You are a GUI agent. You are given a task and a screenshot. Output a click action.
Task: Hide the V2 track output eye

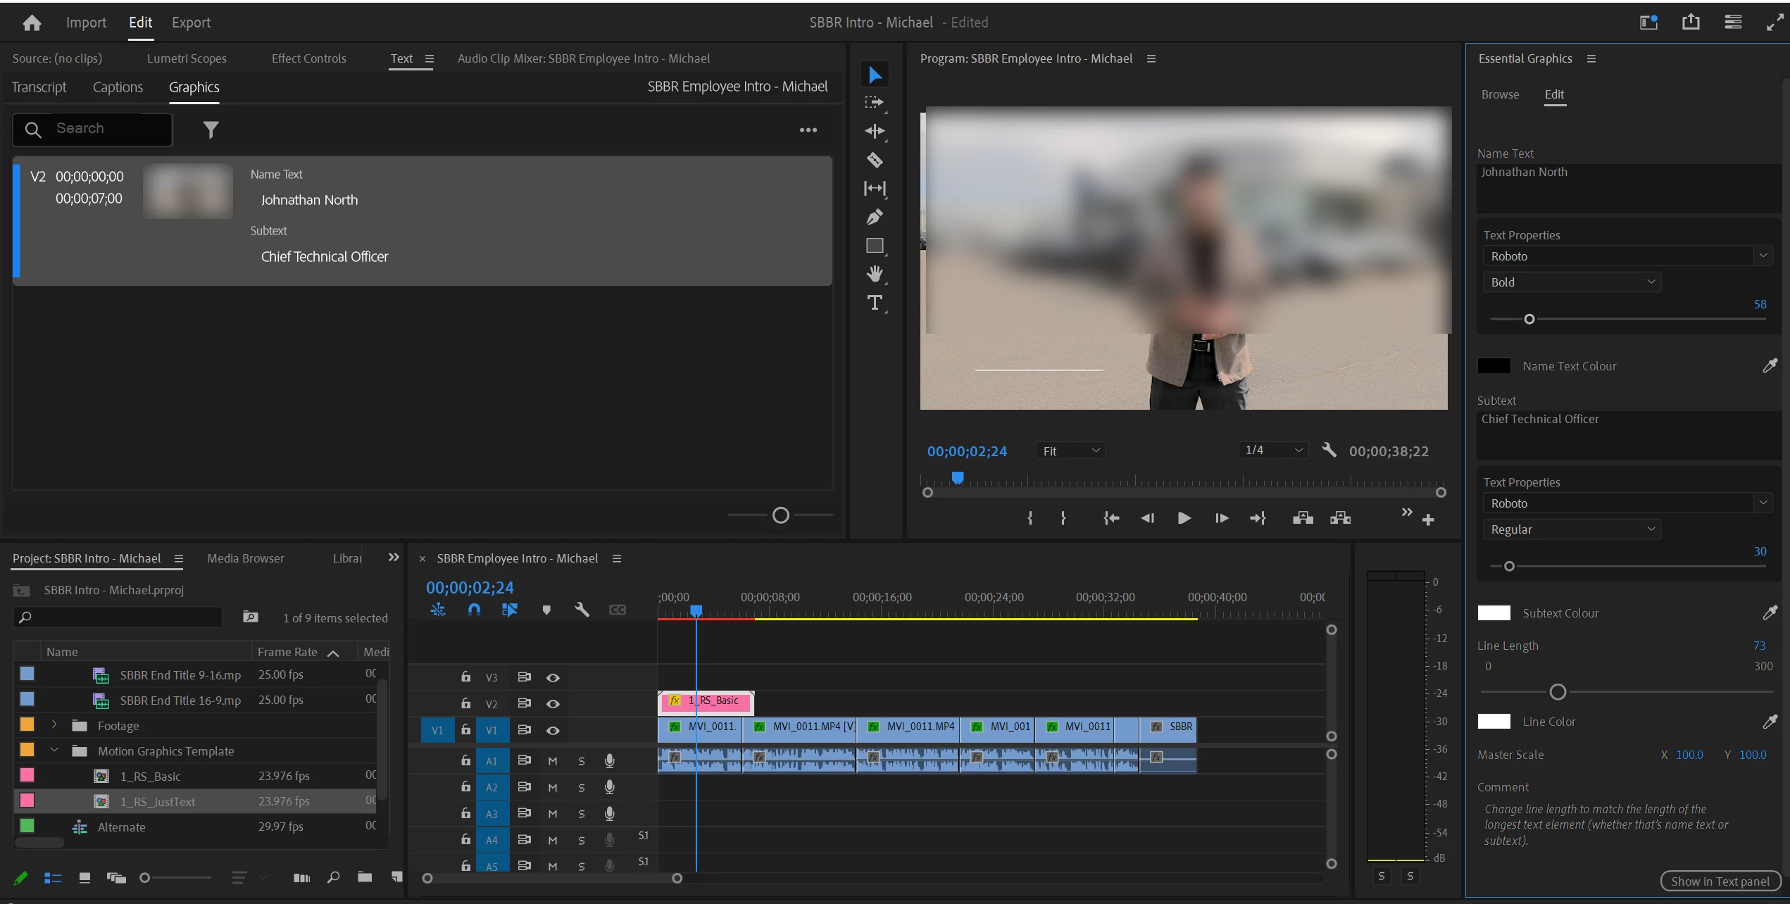(553, 703)
